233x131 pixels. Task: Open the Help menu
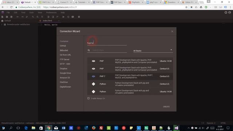click(x=63, y=12)
